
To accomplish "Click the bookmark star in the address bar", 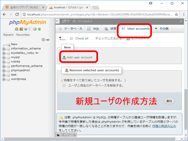I will tap(176, 14).
